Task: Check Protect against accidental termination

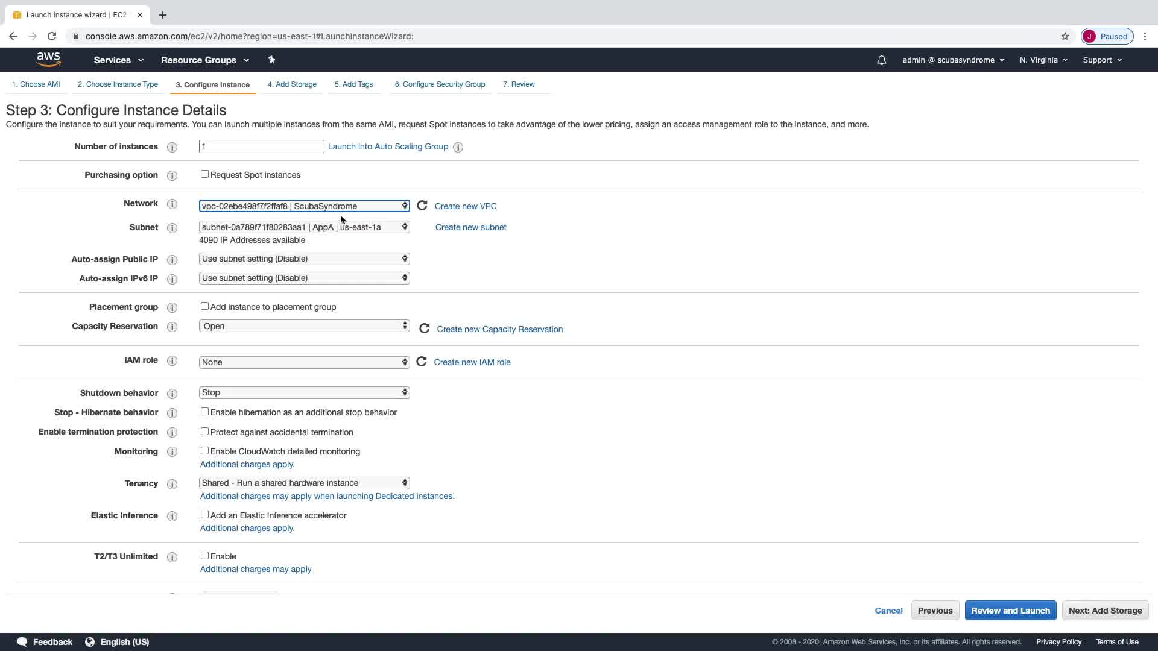Action: pos(204,432)
